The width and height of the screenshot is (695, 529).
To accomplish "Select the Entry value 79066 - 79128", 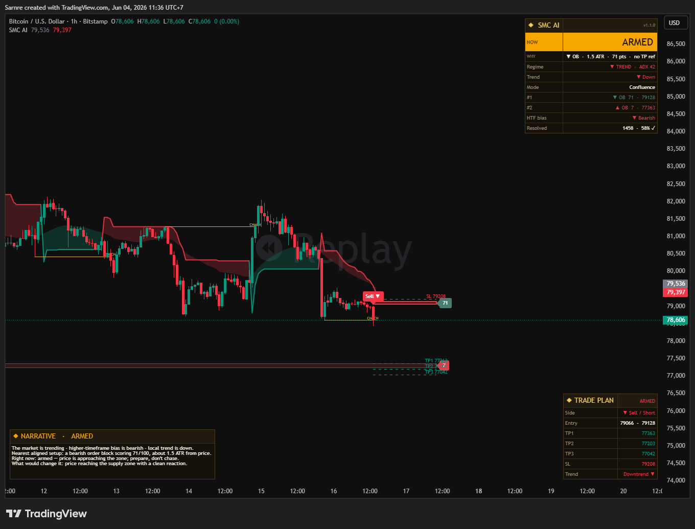I will point(637,423).
